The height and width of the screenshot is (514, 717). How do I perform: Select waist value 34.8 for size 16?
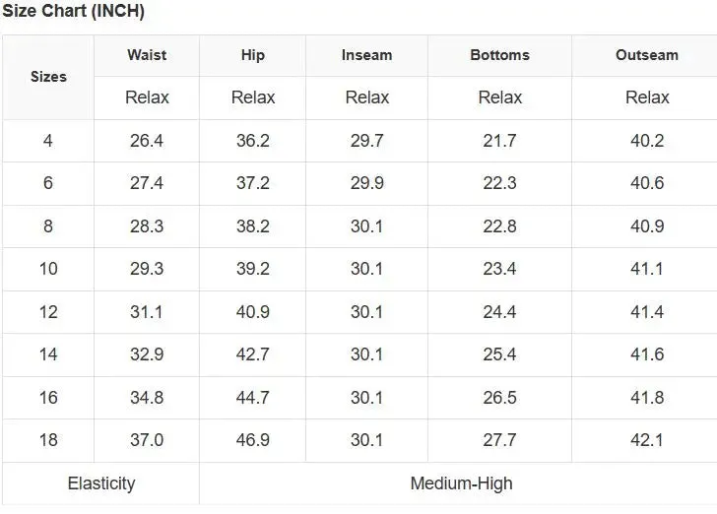[147, 398]
